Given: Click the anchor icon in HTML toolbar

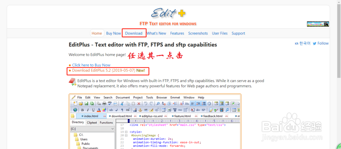Looking at the screenshot, I should [140, 110].
